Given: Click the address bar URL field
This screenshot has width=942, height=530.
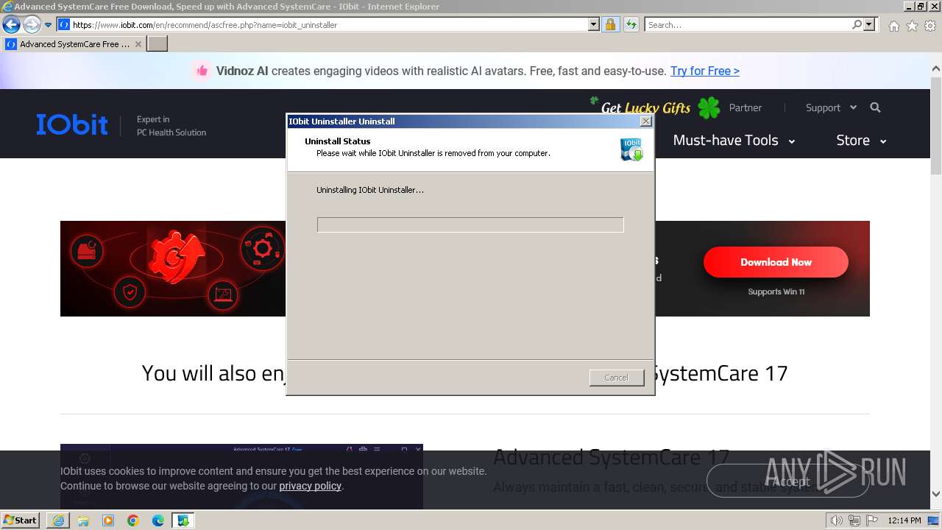Looking at the screenshot, I should click(329, 25).
